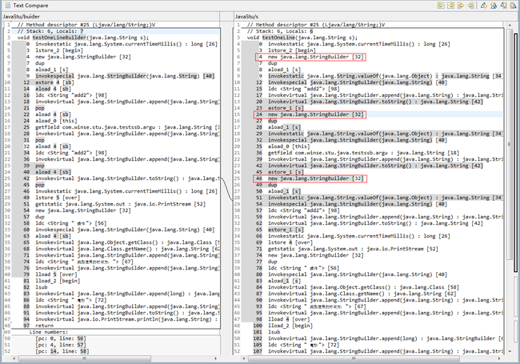The height and width of the screenshot is (364, 520).
Task: Select 'testOneLineBuilder' method name in left pane
Action: 59,38
